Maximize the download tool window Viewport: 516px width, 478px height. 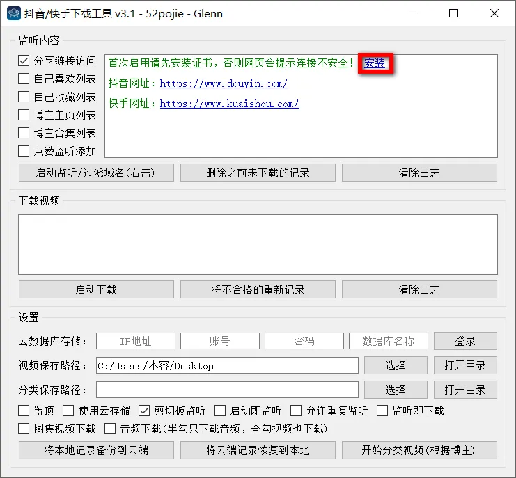[453, 13]
